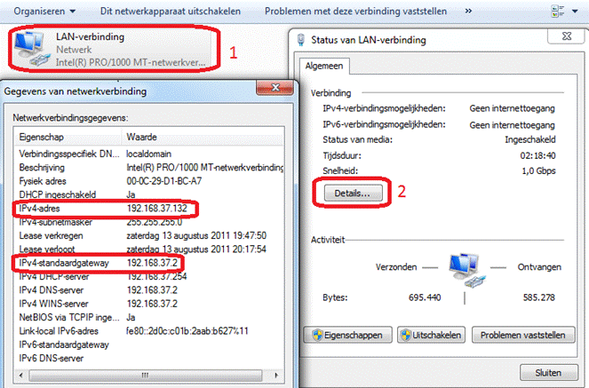Select the LAN-verbinding network adapter icon

31,49
